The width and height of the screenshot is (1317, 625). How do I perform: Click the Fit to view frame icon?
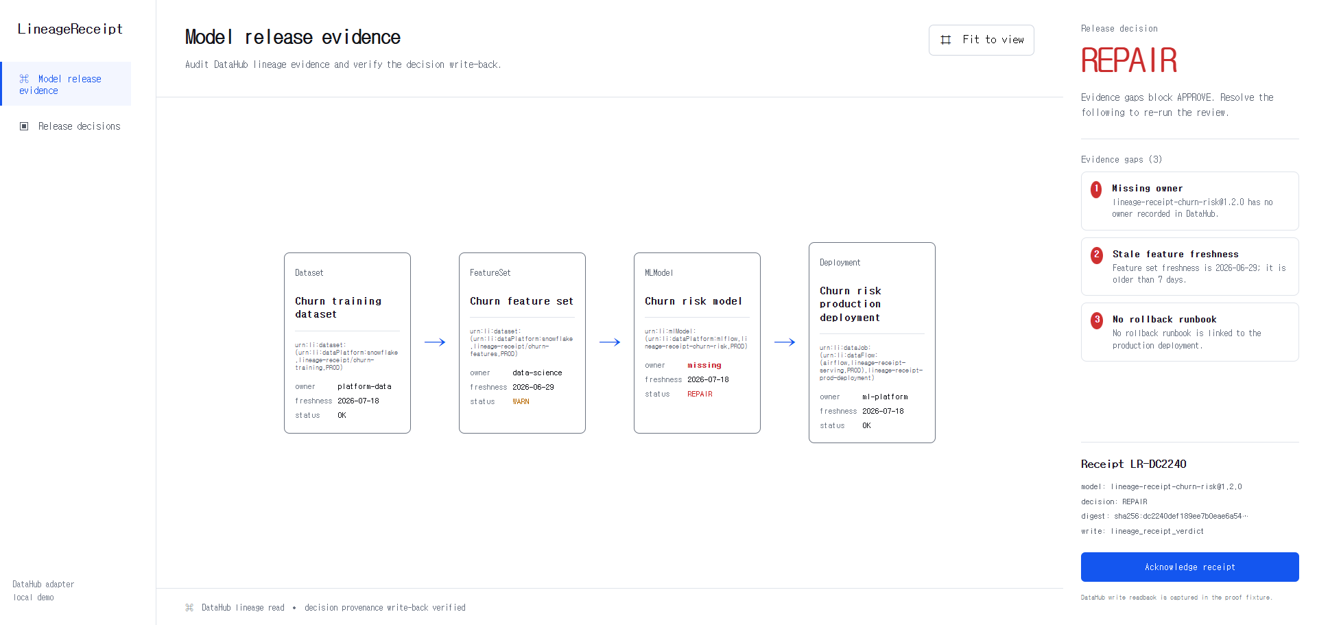tap(946, 40)
